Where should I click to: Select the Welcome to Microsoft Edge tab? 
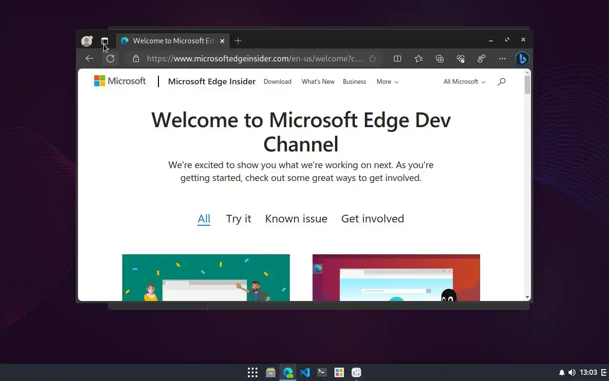point(173,41)
